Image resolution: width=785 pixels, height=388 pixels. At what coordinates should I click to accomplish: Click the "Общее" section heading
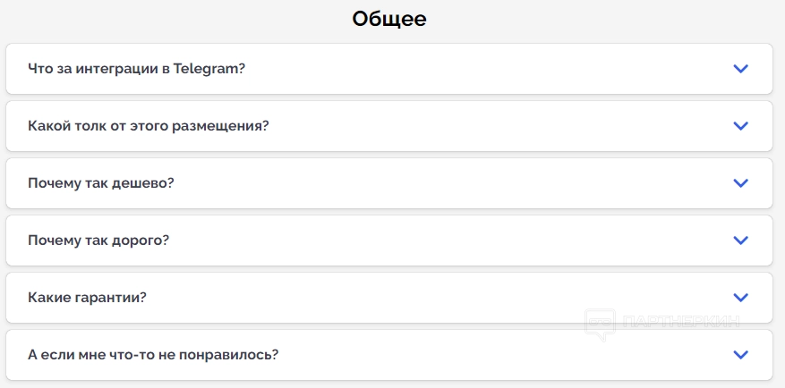coord(389,19)
